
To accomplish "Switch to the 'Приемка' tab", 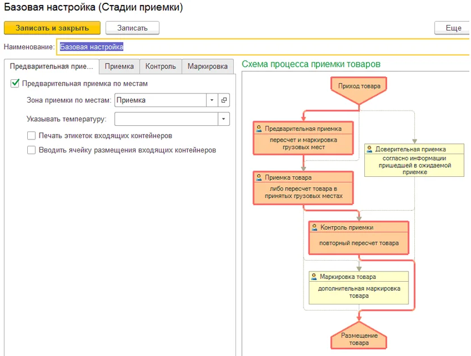I will [119, 66].
